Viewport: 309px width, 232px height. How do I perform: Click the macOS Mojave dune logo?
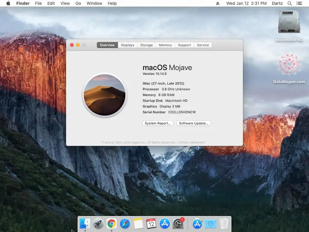point(105,95)
